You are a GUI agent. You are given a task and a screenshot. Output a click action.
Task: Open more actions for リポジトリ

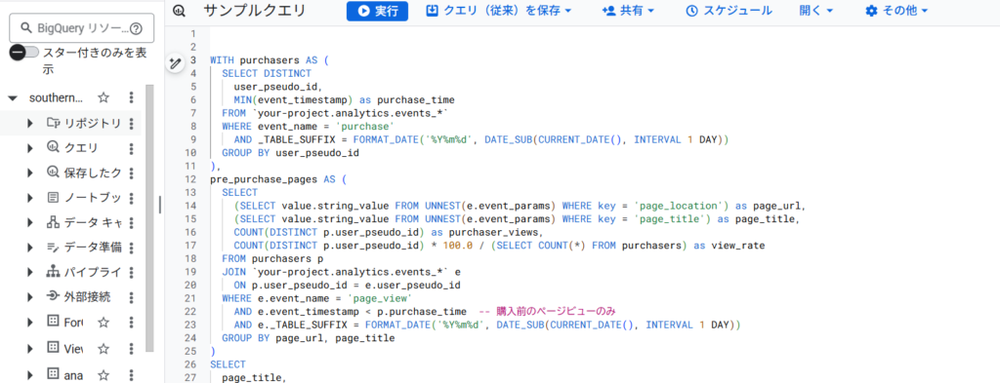pos(132,123)
